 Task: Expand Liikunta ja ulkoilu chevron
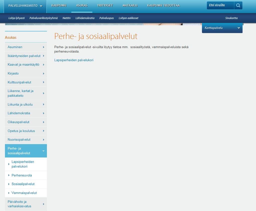pyautogui.click(x=43, y=104)
